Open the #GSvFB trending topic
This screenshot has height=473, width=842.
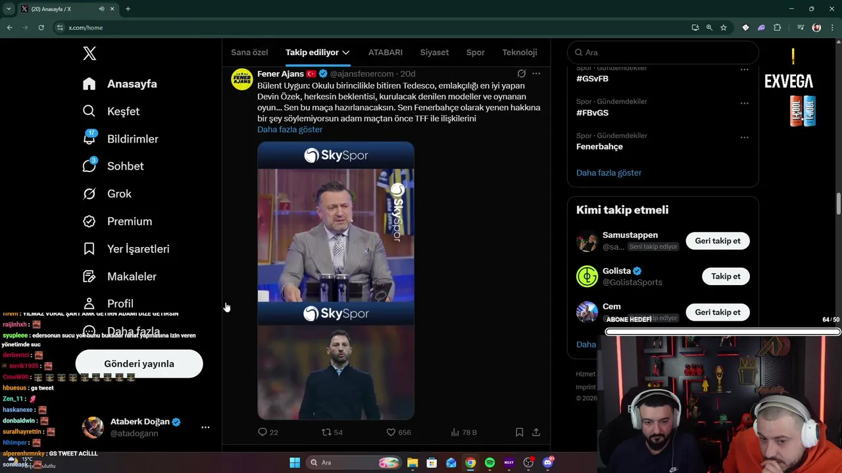pos(592,79)
